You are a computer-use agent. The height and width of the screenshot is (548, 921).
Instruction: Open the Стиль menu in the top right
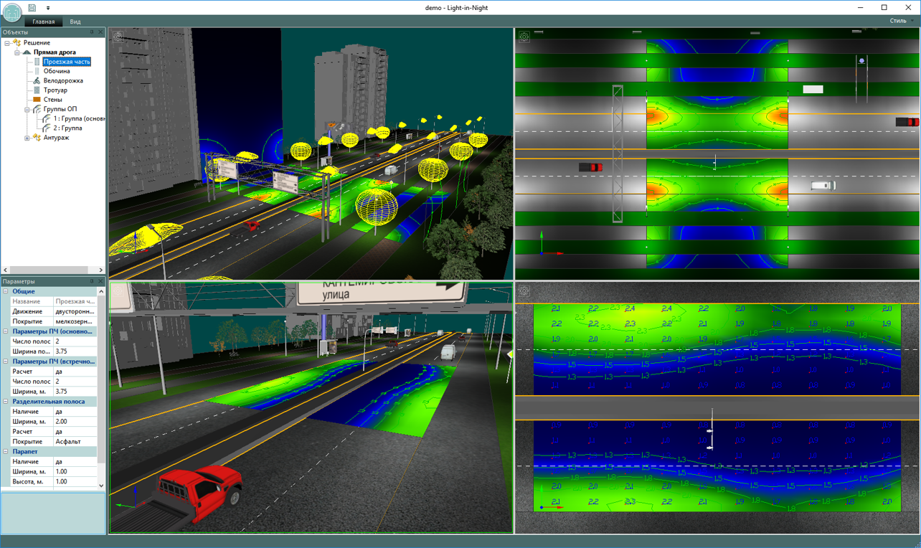900,21
